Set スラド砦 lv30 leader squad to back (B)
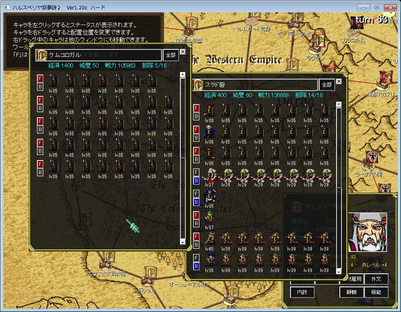Screen dimensions: 401x312 (196, 116)
